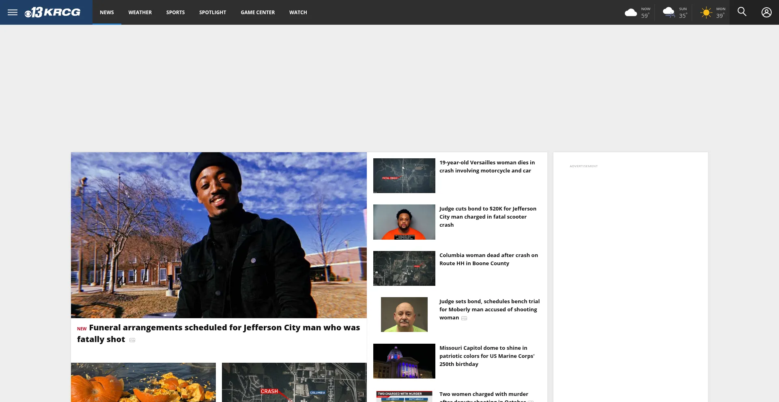
Task: Select Spotlight in the navigation bar
Action: pos(213,13)
